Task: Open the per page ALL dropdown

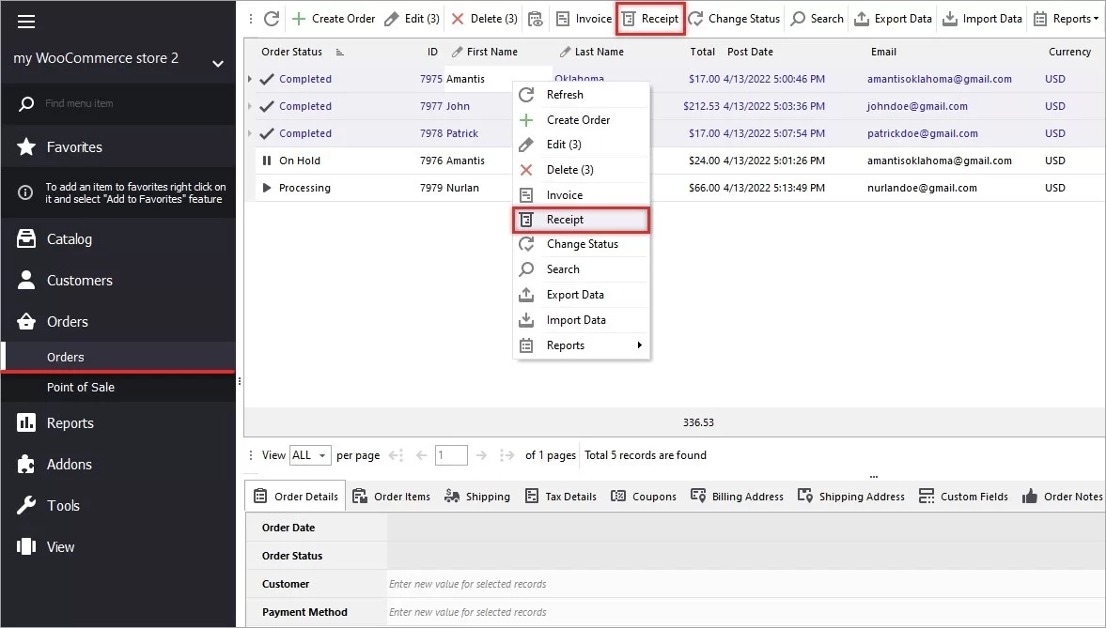Action: [x=310, y=455]
